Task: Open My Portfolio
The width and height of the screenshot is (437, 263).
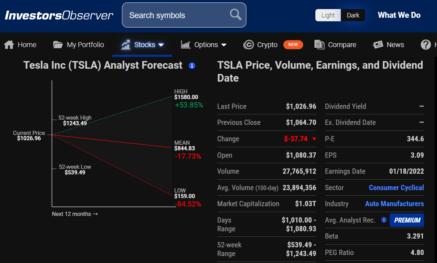Action: [85, 45]
